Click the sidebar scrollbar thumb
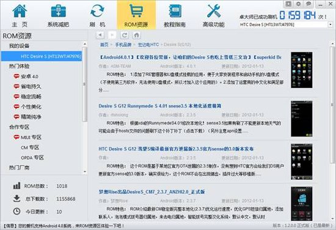This screenshot has height=230, width=336. [85, 84]
